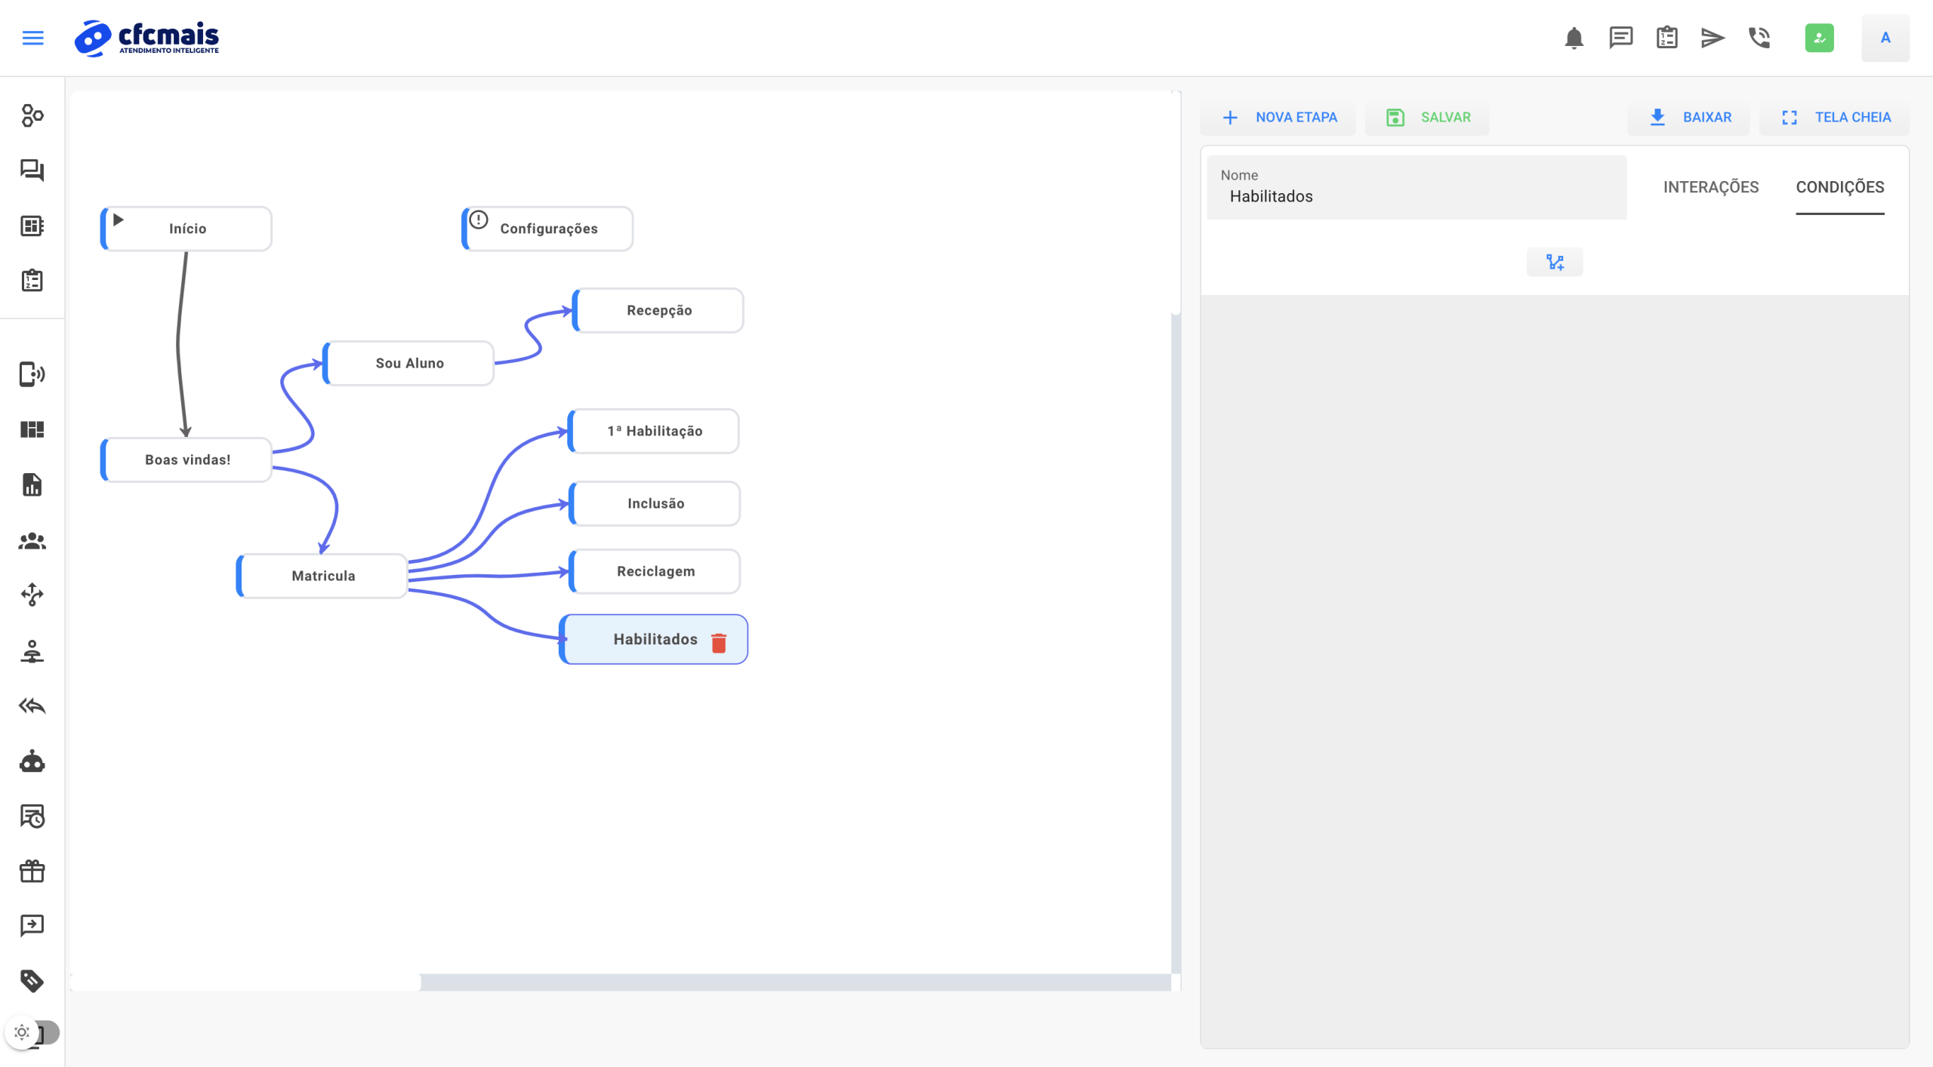Viewport: 1933px width, 1067px height.
Task: Open the contacts group sidebar icon
Action: (32, 541)
